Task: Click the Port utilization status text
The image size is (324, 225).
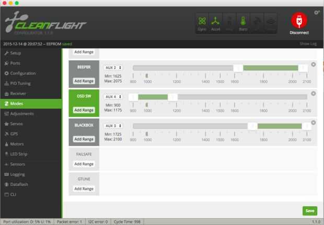Action: pyautogui.click(x=27, y=222)
